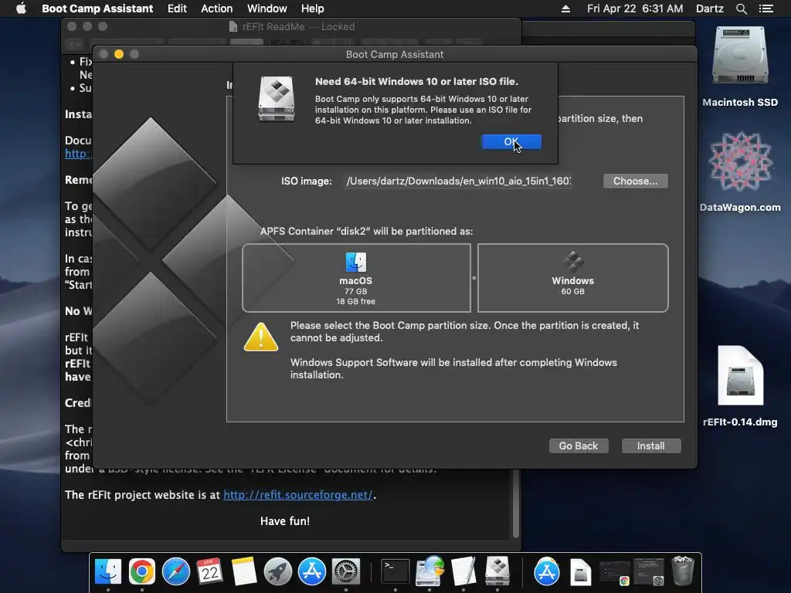Click the Install button

[650, 446]
